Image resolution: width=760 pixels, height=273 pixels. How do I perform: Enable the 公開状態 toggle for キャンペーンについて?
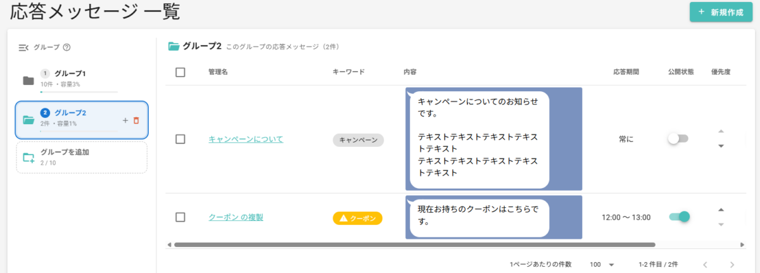pos(678,139)
